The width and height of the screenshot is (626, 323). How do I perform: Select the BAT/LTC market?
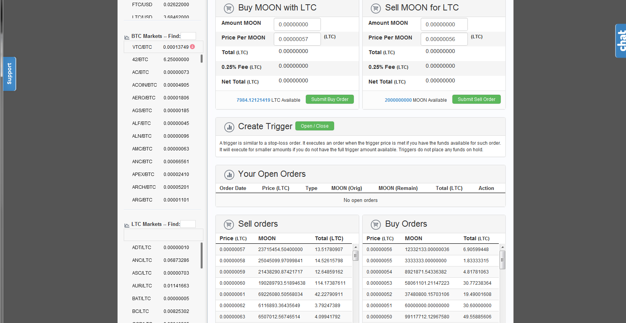click(162, 299)
